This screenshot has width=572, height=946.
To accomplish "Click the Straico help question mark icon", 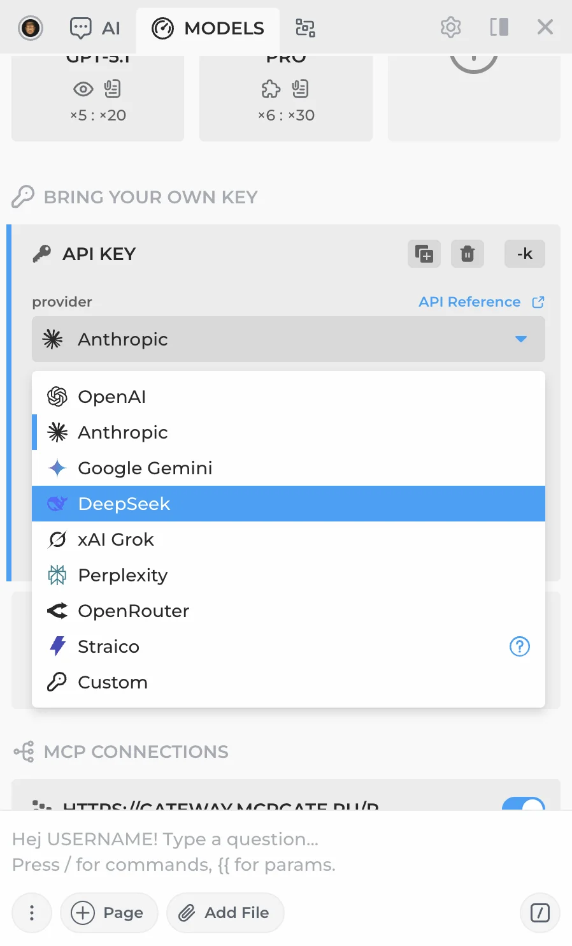I will (520, 646).
